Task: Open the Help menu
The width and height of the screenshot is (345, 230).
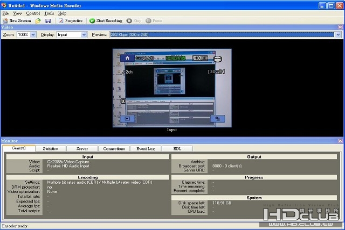Action: point(63,13)
